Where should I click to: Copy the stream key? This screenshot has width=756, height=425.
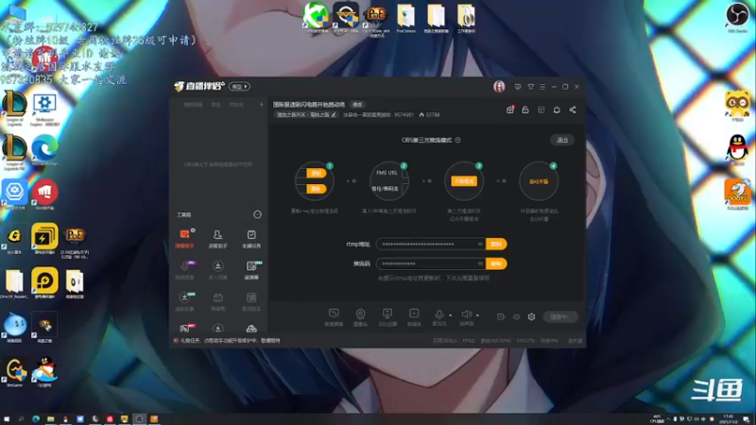[x=496, y=263]
